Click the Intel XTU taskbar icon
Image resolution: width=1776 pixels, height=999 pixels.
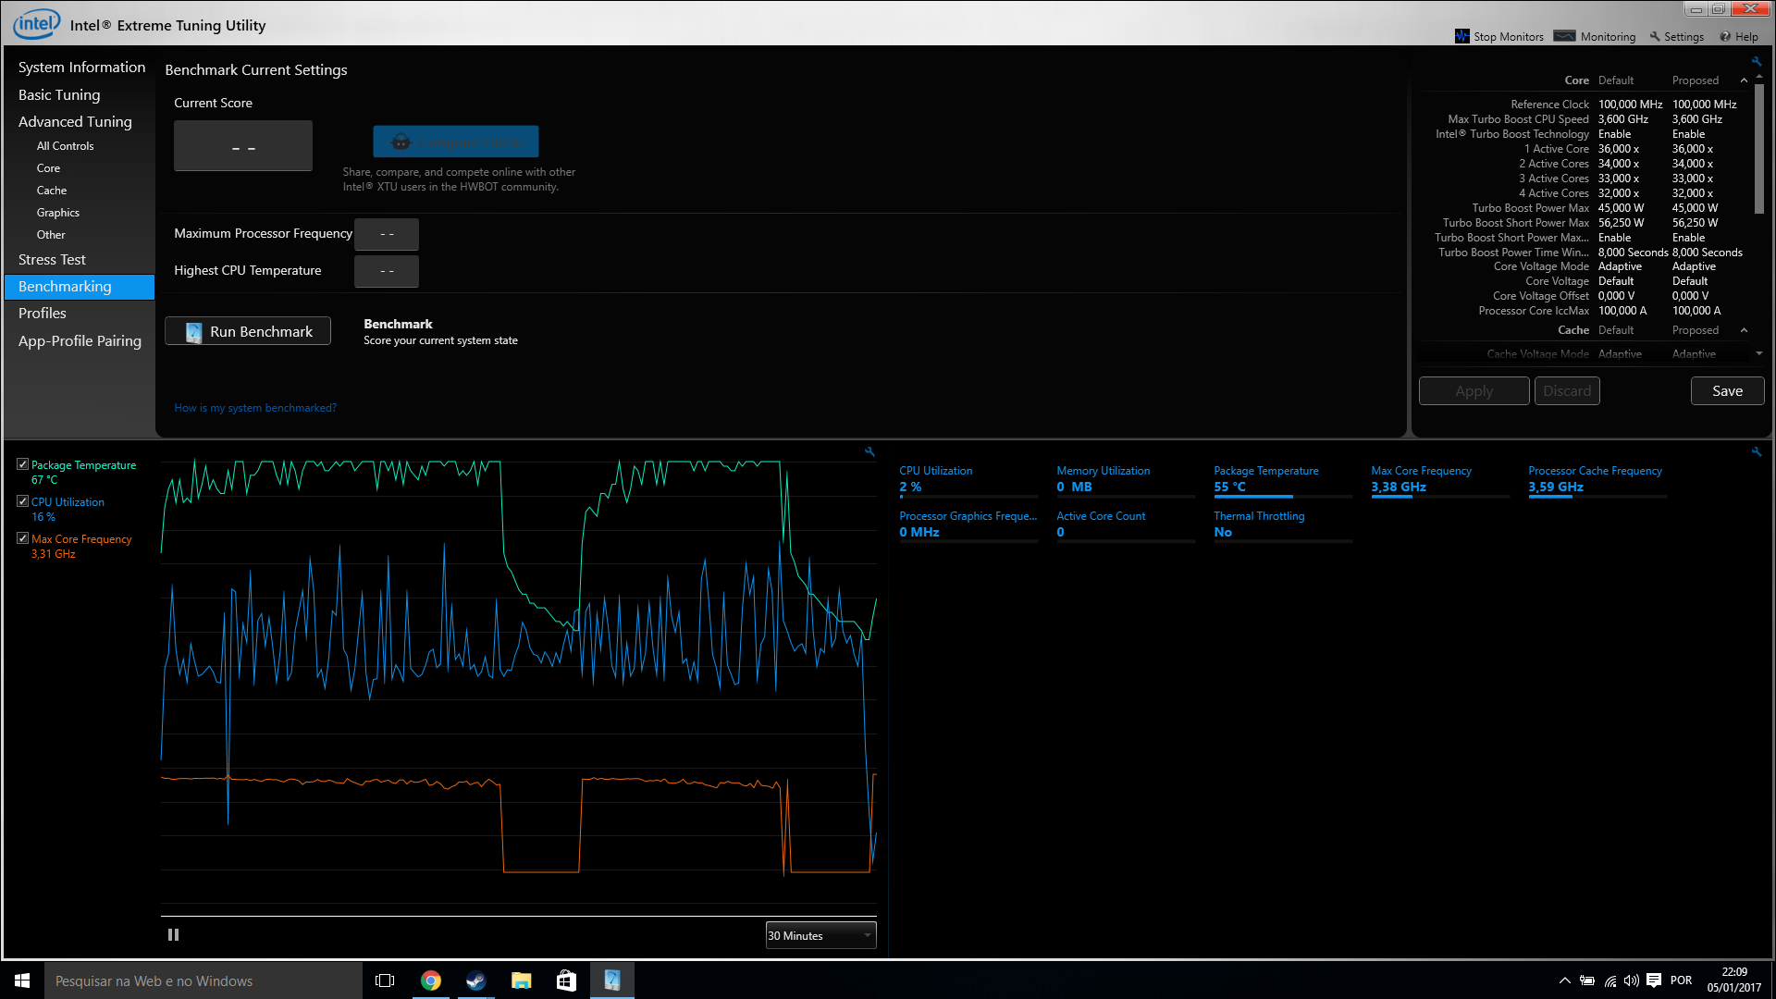(611, 980)
